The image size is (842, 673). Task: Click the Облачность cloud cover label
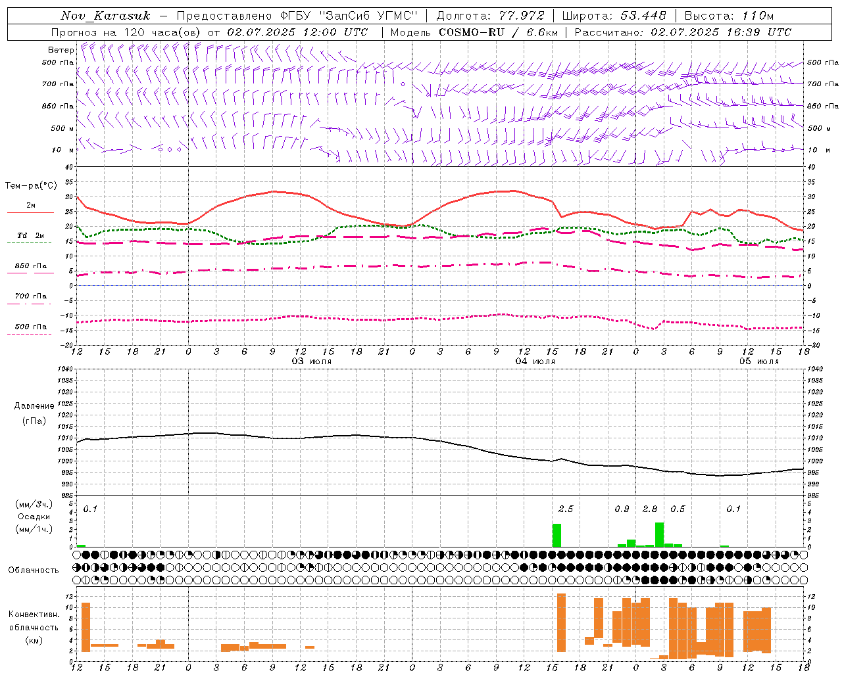pyautogui.click(x=34, y=570)
